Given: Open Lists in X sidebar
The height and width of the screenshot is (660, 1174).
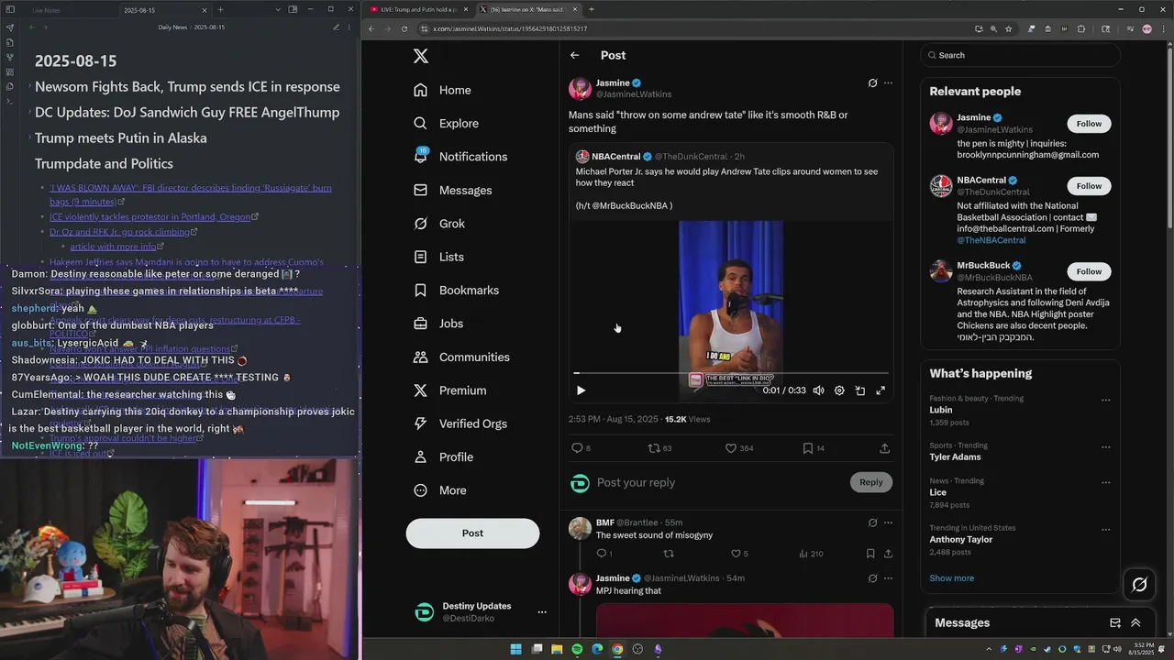Looking at the screenshot, I should pyautogui.click(x=438, y=257).
